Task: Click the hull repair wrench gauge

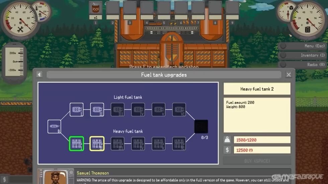Action: 20,20
